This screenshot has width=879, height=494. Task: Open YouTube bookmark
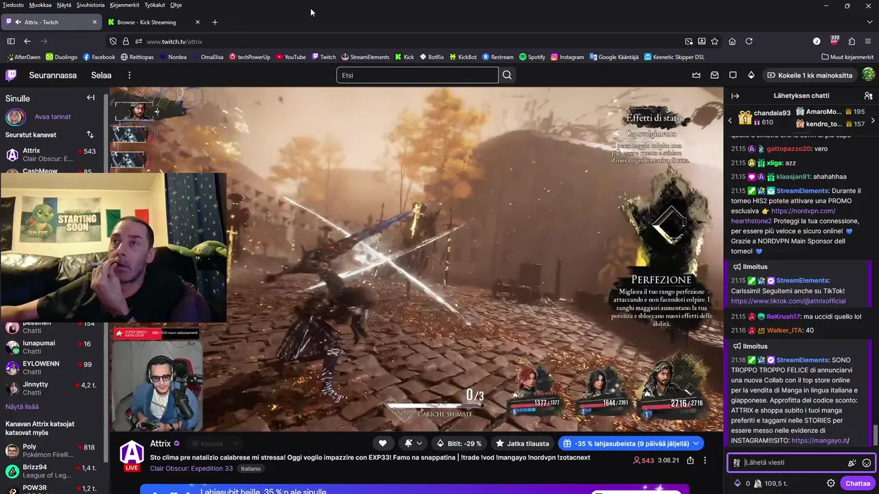[290, 57]
